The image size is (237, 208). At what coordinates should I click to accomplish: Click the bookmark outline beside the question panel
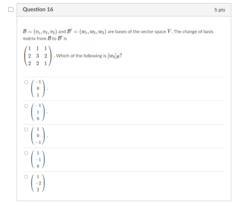click(x=11, y=10)
